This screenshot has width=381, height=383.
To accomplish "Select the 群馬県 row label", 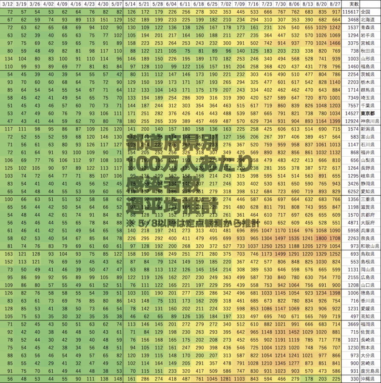I will (x=367, y=90).
